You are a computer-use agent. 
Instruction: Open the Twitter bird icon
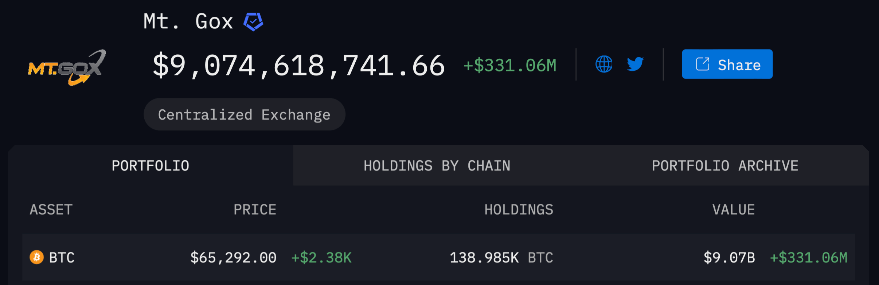tap(635, 64)
